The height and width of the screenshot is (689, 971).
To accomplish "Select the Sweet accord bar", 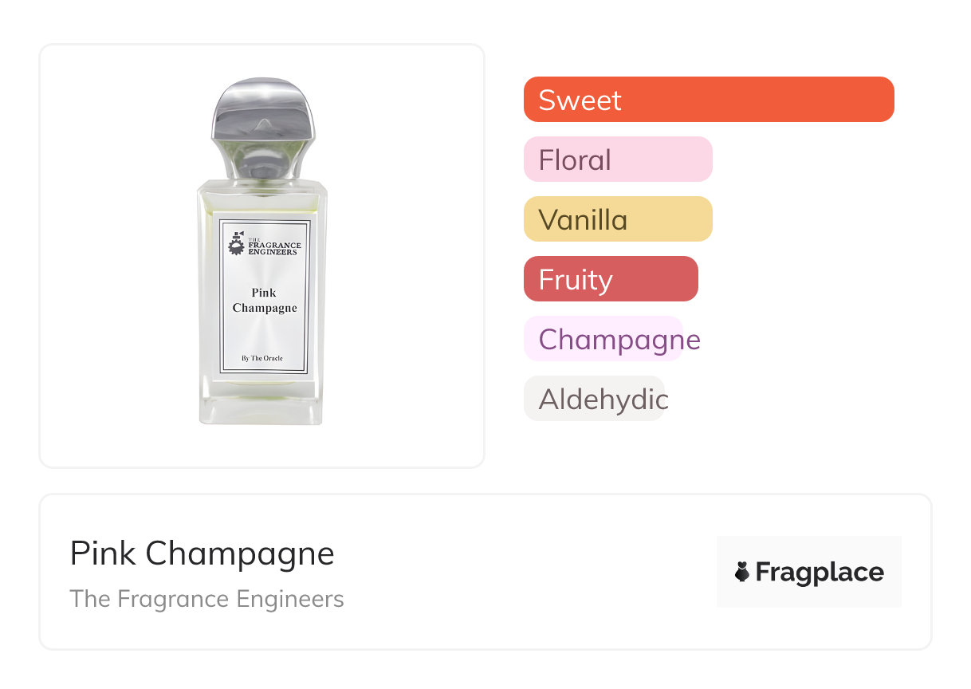I will pyautogui.click(x=708, y=100).
